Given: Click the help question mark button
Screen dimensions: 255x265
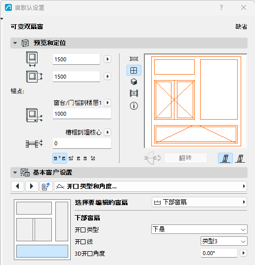Looking at the screenshot, I should pos(221,7).
